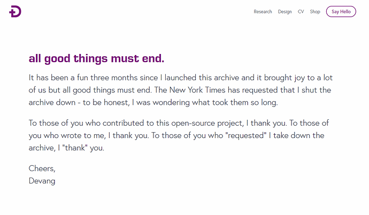Screen dimensions: 369x215
Task: Go to the Design section
Action: (x=285, y=12)
